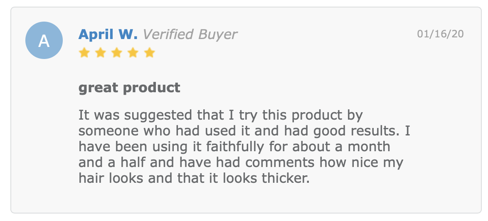This screenshot has width=488, height=221.
Task: Select the fifth rating star
Action: coord(149,52)
